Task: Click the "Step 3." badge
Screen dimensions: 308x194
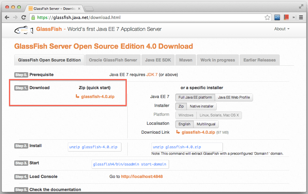Action: point(21,163)
